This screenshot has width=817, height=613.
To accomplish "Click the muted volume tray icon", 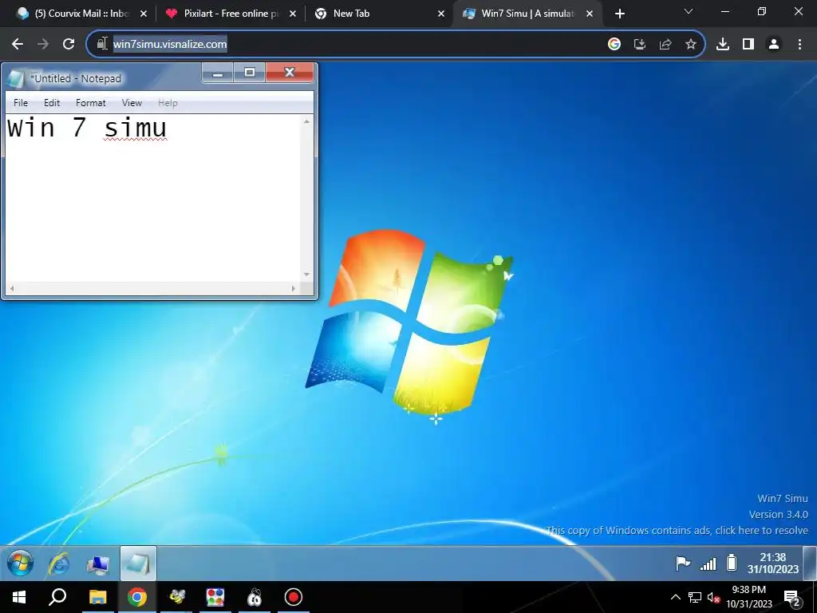I will coord(713,598).
